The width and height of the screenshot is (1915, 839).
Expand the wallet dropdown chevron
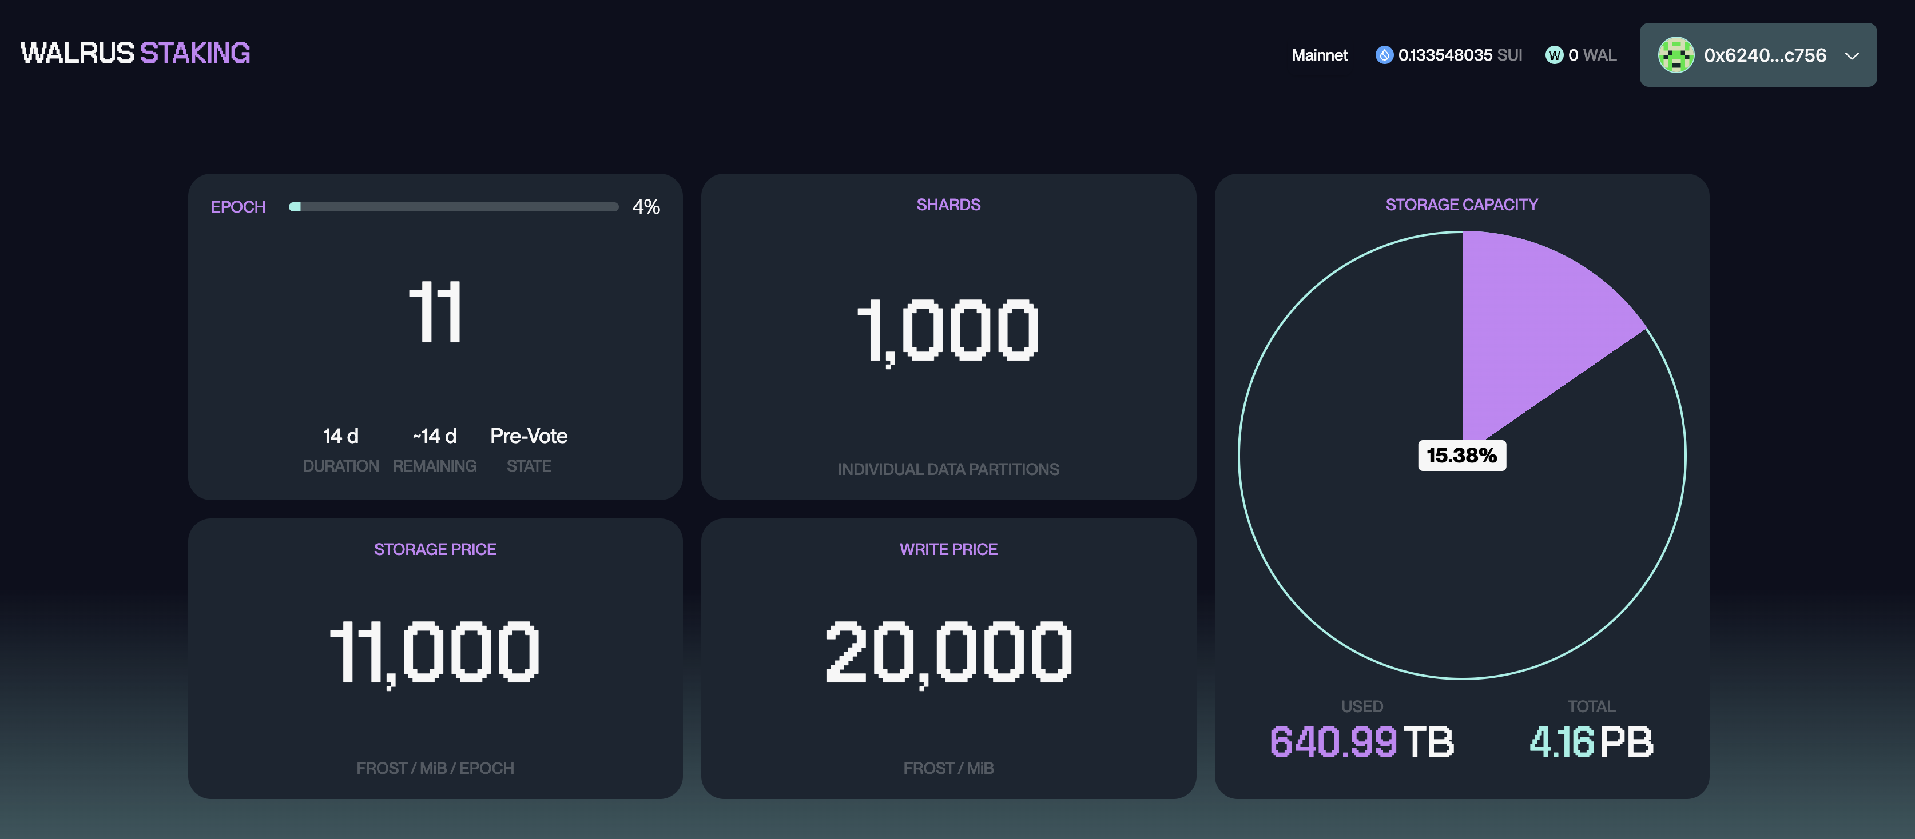pyautogui.click(x=1852, y=55)
